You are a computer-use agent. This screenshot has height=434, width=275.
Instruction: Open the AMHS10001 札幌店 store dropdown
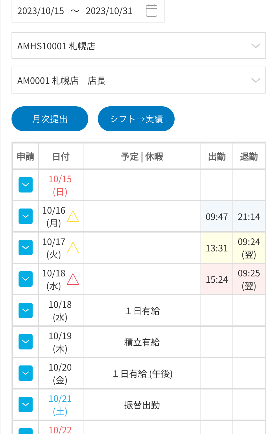(x=138, y=46)
